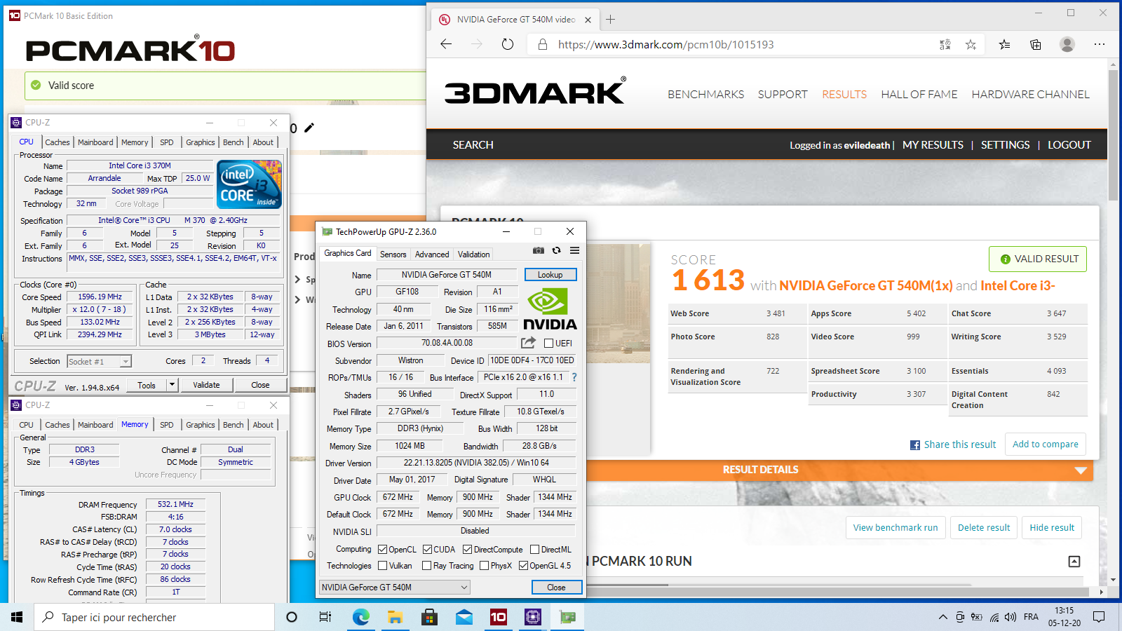Toggle the OpenCL checkbox
This screenshot has height=631, width=1122.
click(x=382, y=550)
